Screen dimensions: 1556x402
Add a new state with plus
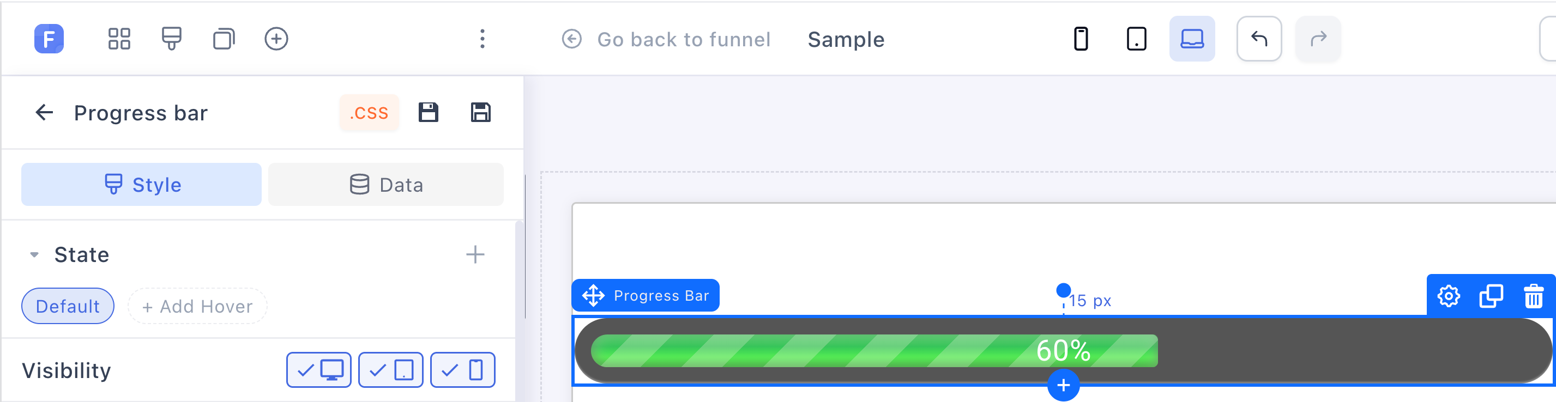(x=475, y=255)
